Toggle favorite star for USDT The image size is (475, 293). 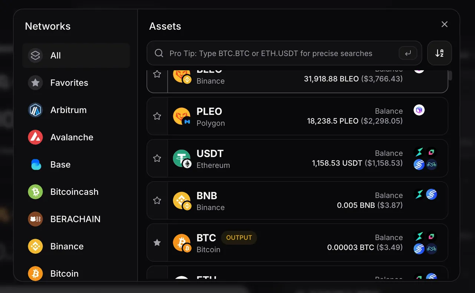coord(157,159)
